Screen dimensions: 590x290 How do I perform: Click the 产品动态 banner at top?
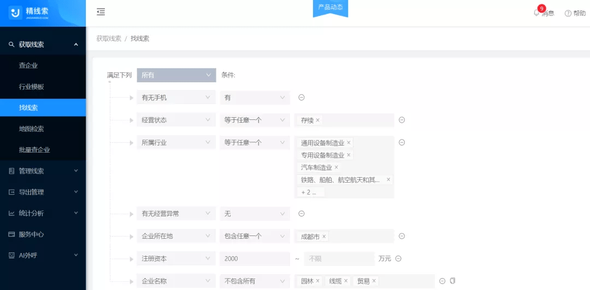(330, 8)
